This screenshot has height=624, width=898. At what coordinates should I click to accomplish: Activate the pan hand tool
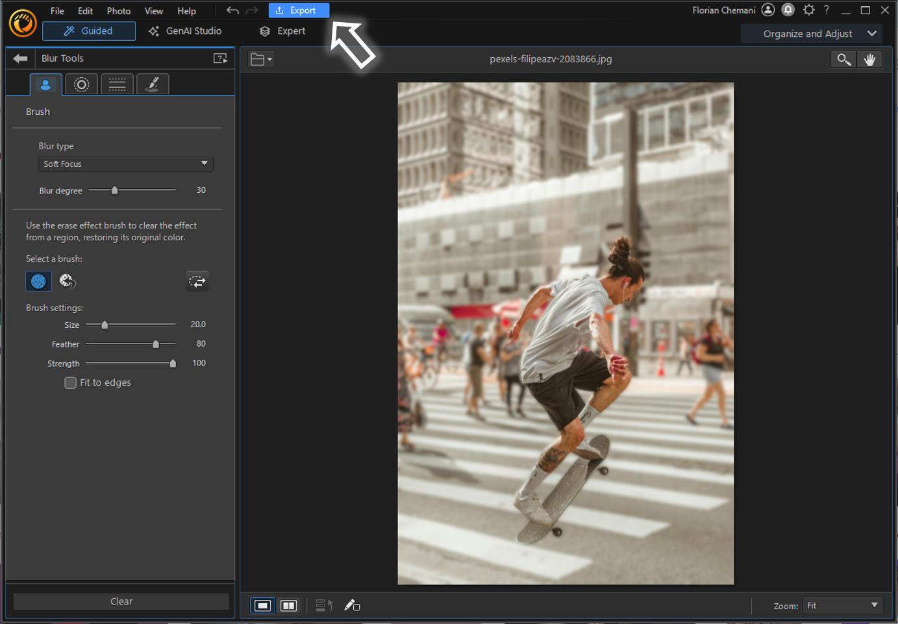coord(870,59)
